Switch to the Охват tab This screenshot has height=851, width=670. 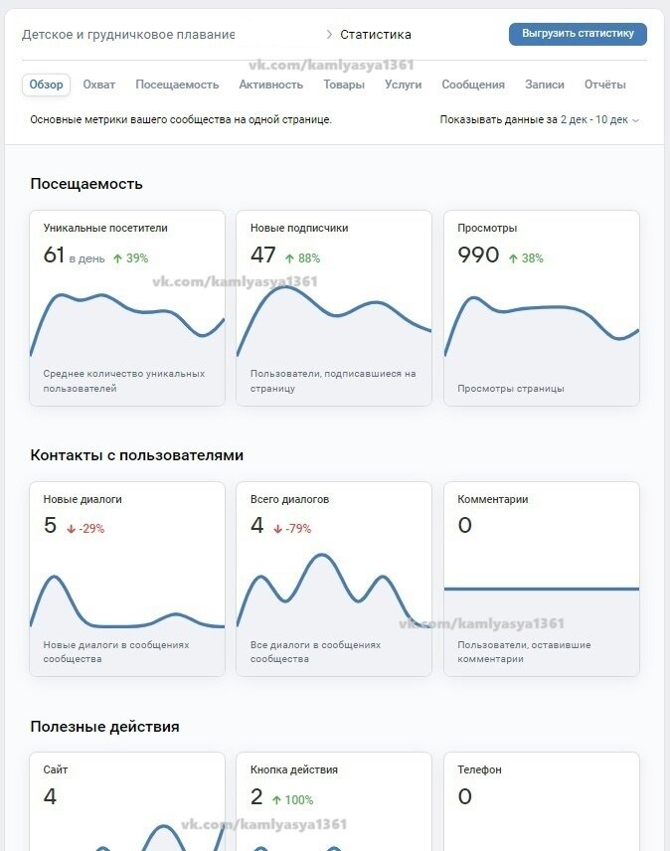99,85
